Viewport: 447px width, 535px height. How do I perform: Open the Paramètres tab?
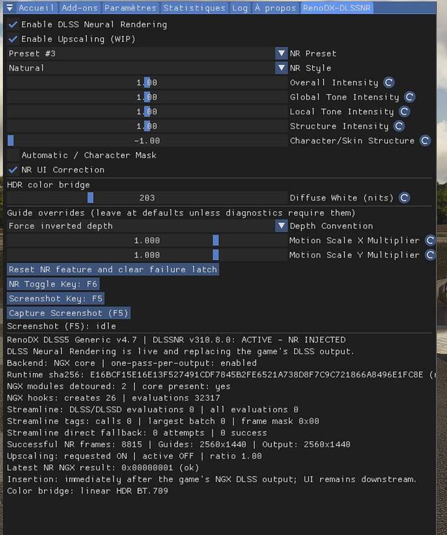(131, 8)
